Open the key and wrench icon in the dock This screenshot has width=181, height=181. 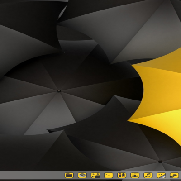174,175
